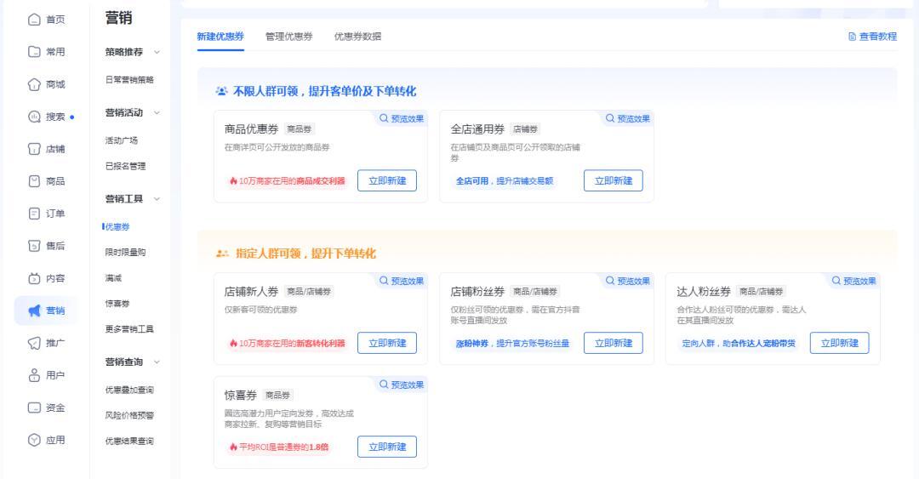Click the 10万商家在用的商品成交利器 tag

click(288, 181)
